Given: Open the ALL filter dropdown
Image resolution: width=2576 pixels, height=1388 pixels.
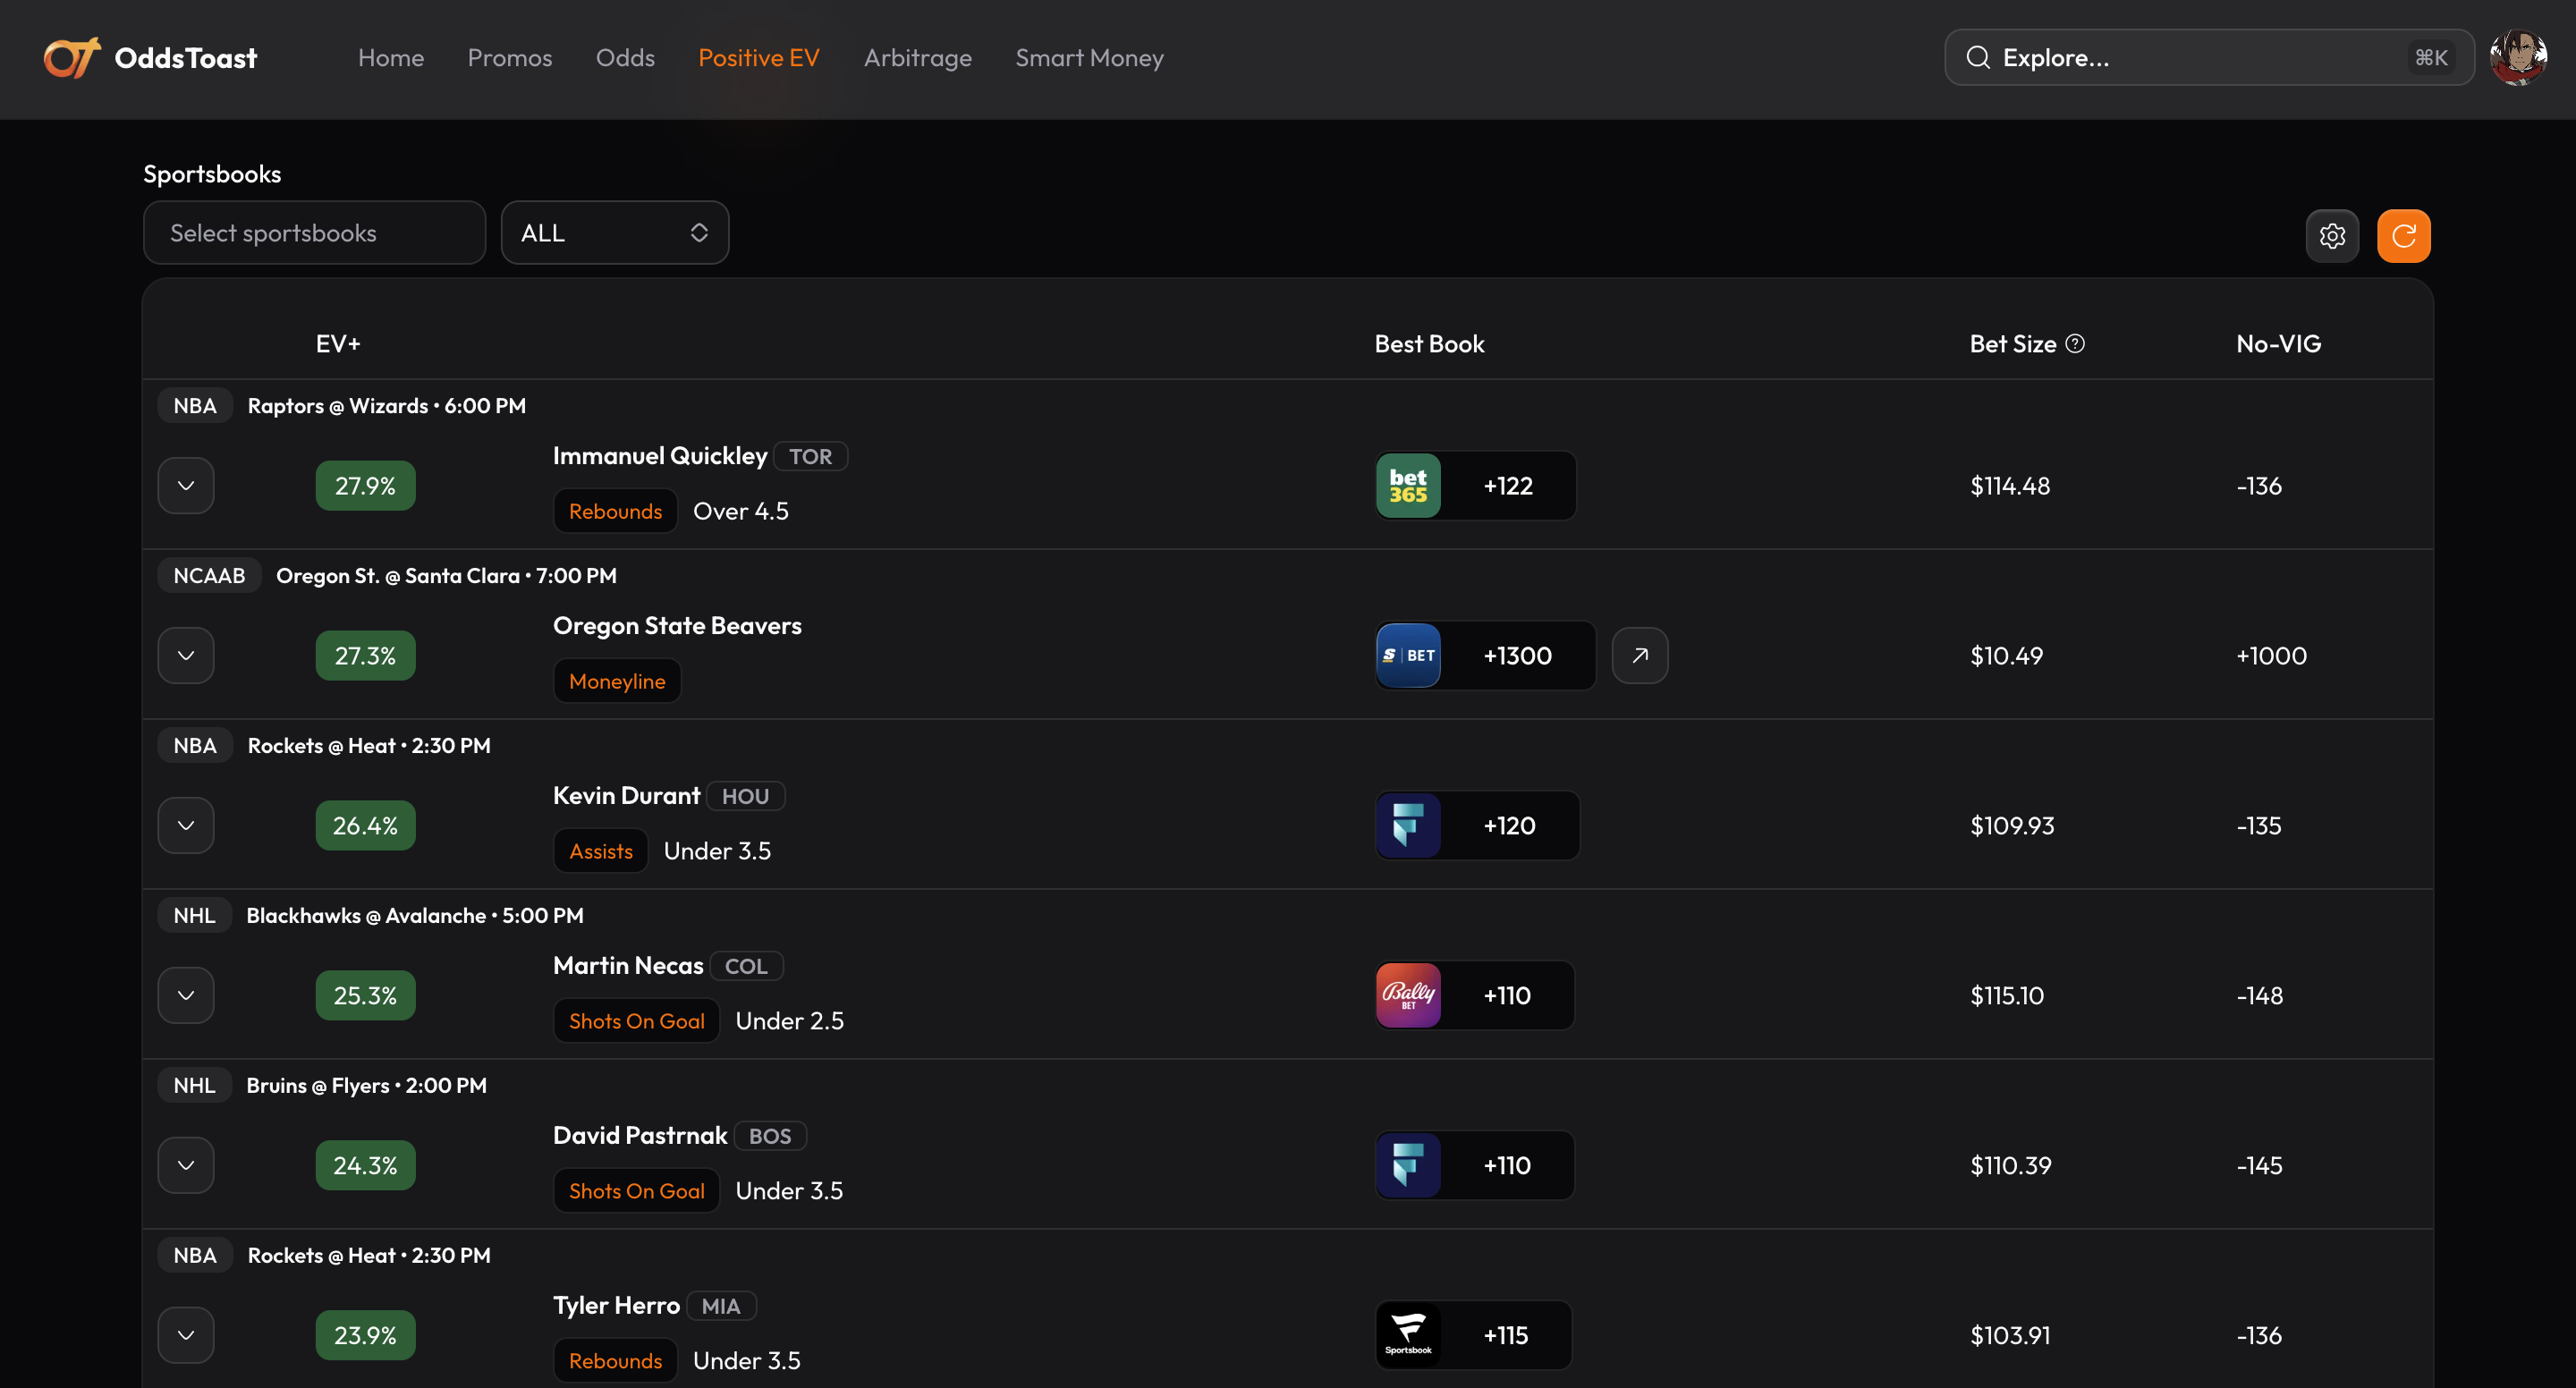Looking at the screenshot, I should 614,233.
